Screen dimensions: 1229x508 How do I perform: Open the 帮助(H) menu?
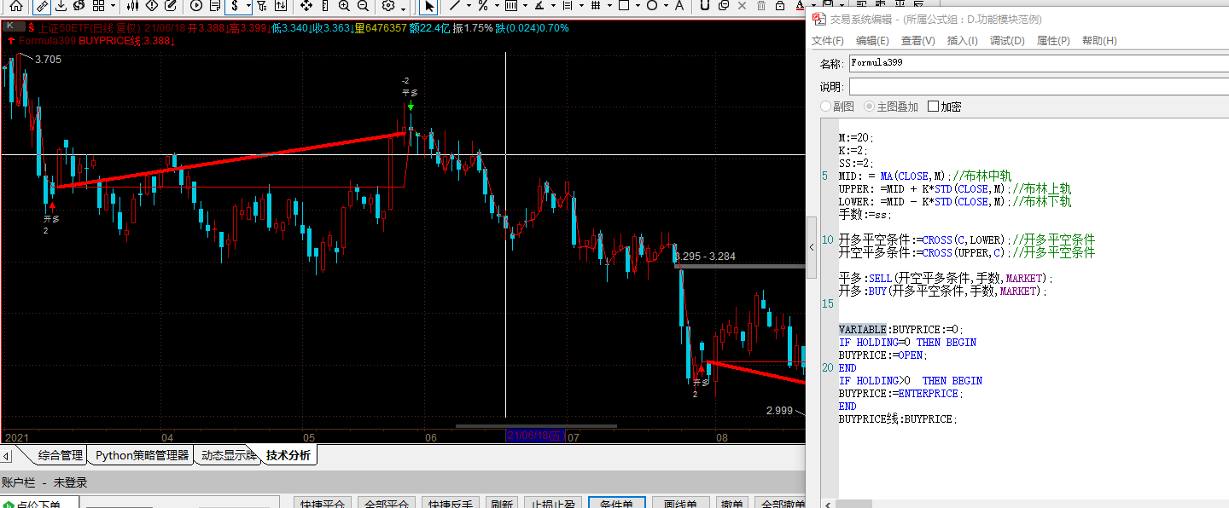[x=1099, y=41]
